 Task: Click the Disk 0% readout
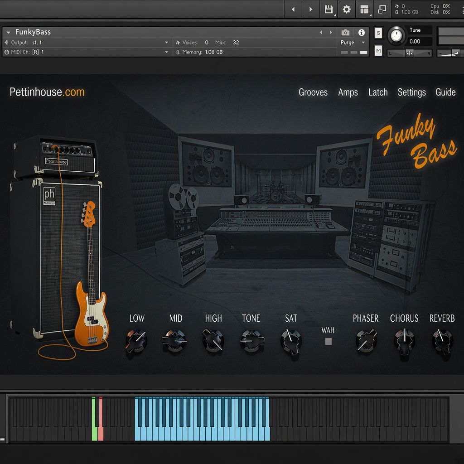click(x=440, y=12)
